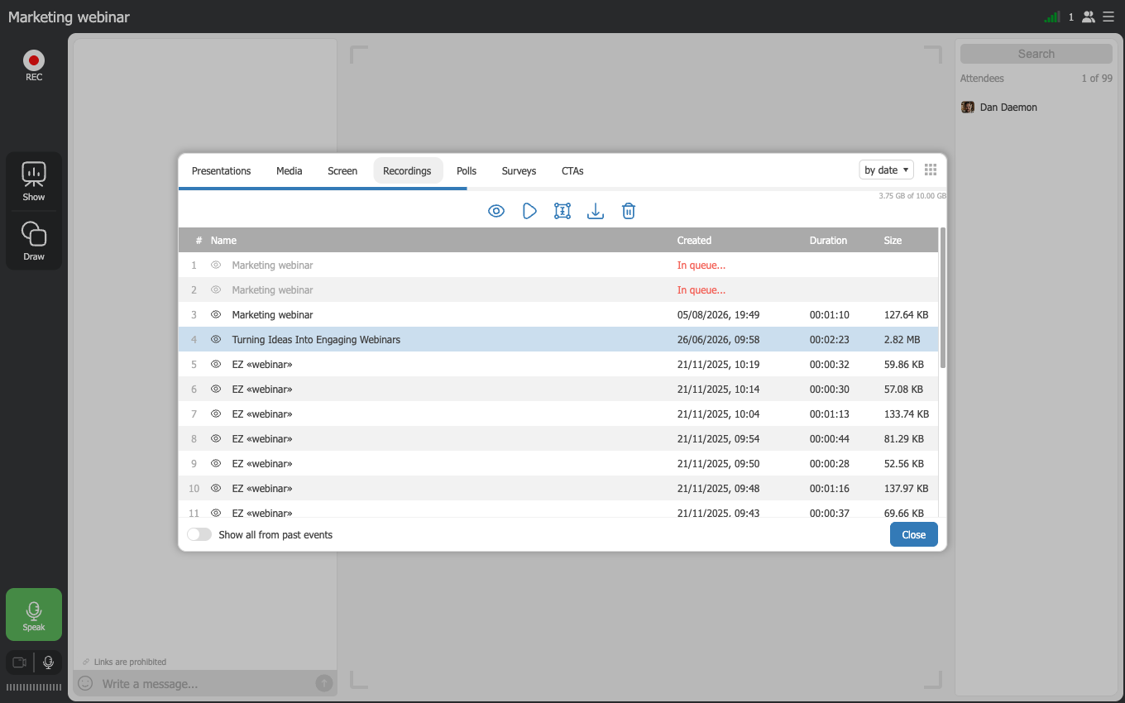Open the Show presentation panel
Viewport: 1125px width, 703px height.
click(34, 182)
